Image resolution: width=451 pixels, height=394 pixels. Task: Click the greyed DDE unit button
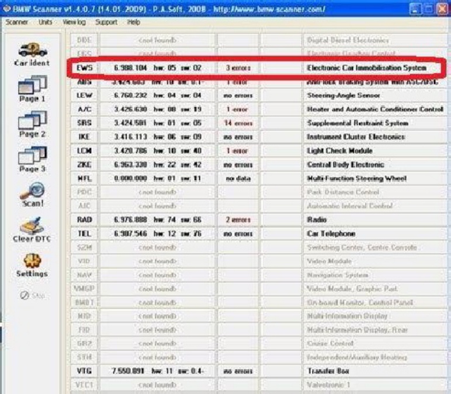(x=84, y=40)
